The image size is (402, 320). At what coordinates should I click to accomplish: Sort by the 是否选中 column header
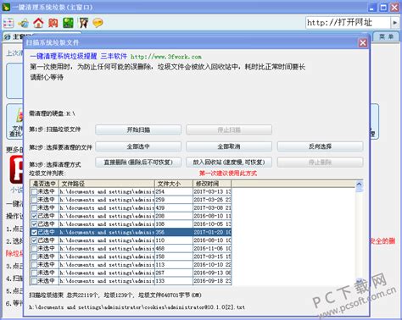[x=44, y=184]
